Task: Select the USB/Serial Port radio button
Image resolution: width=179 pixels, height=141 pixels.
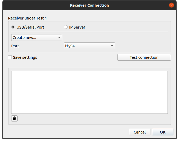Action: (x=13, y=27)
